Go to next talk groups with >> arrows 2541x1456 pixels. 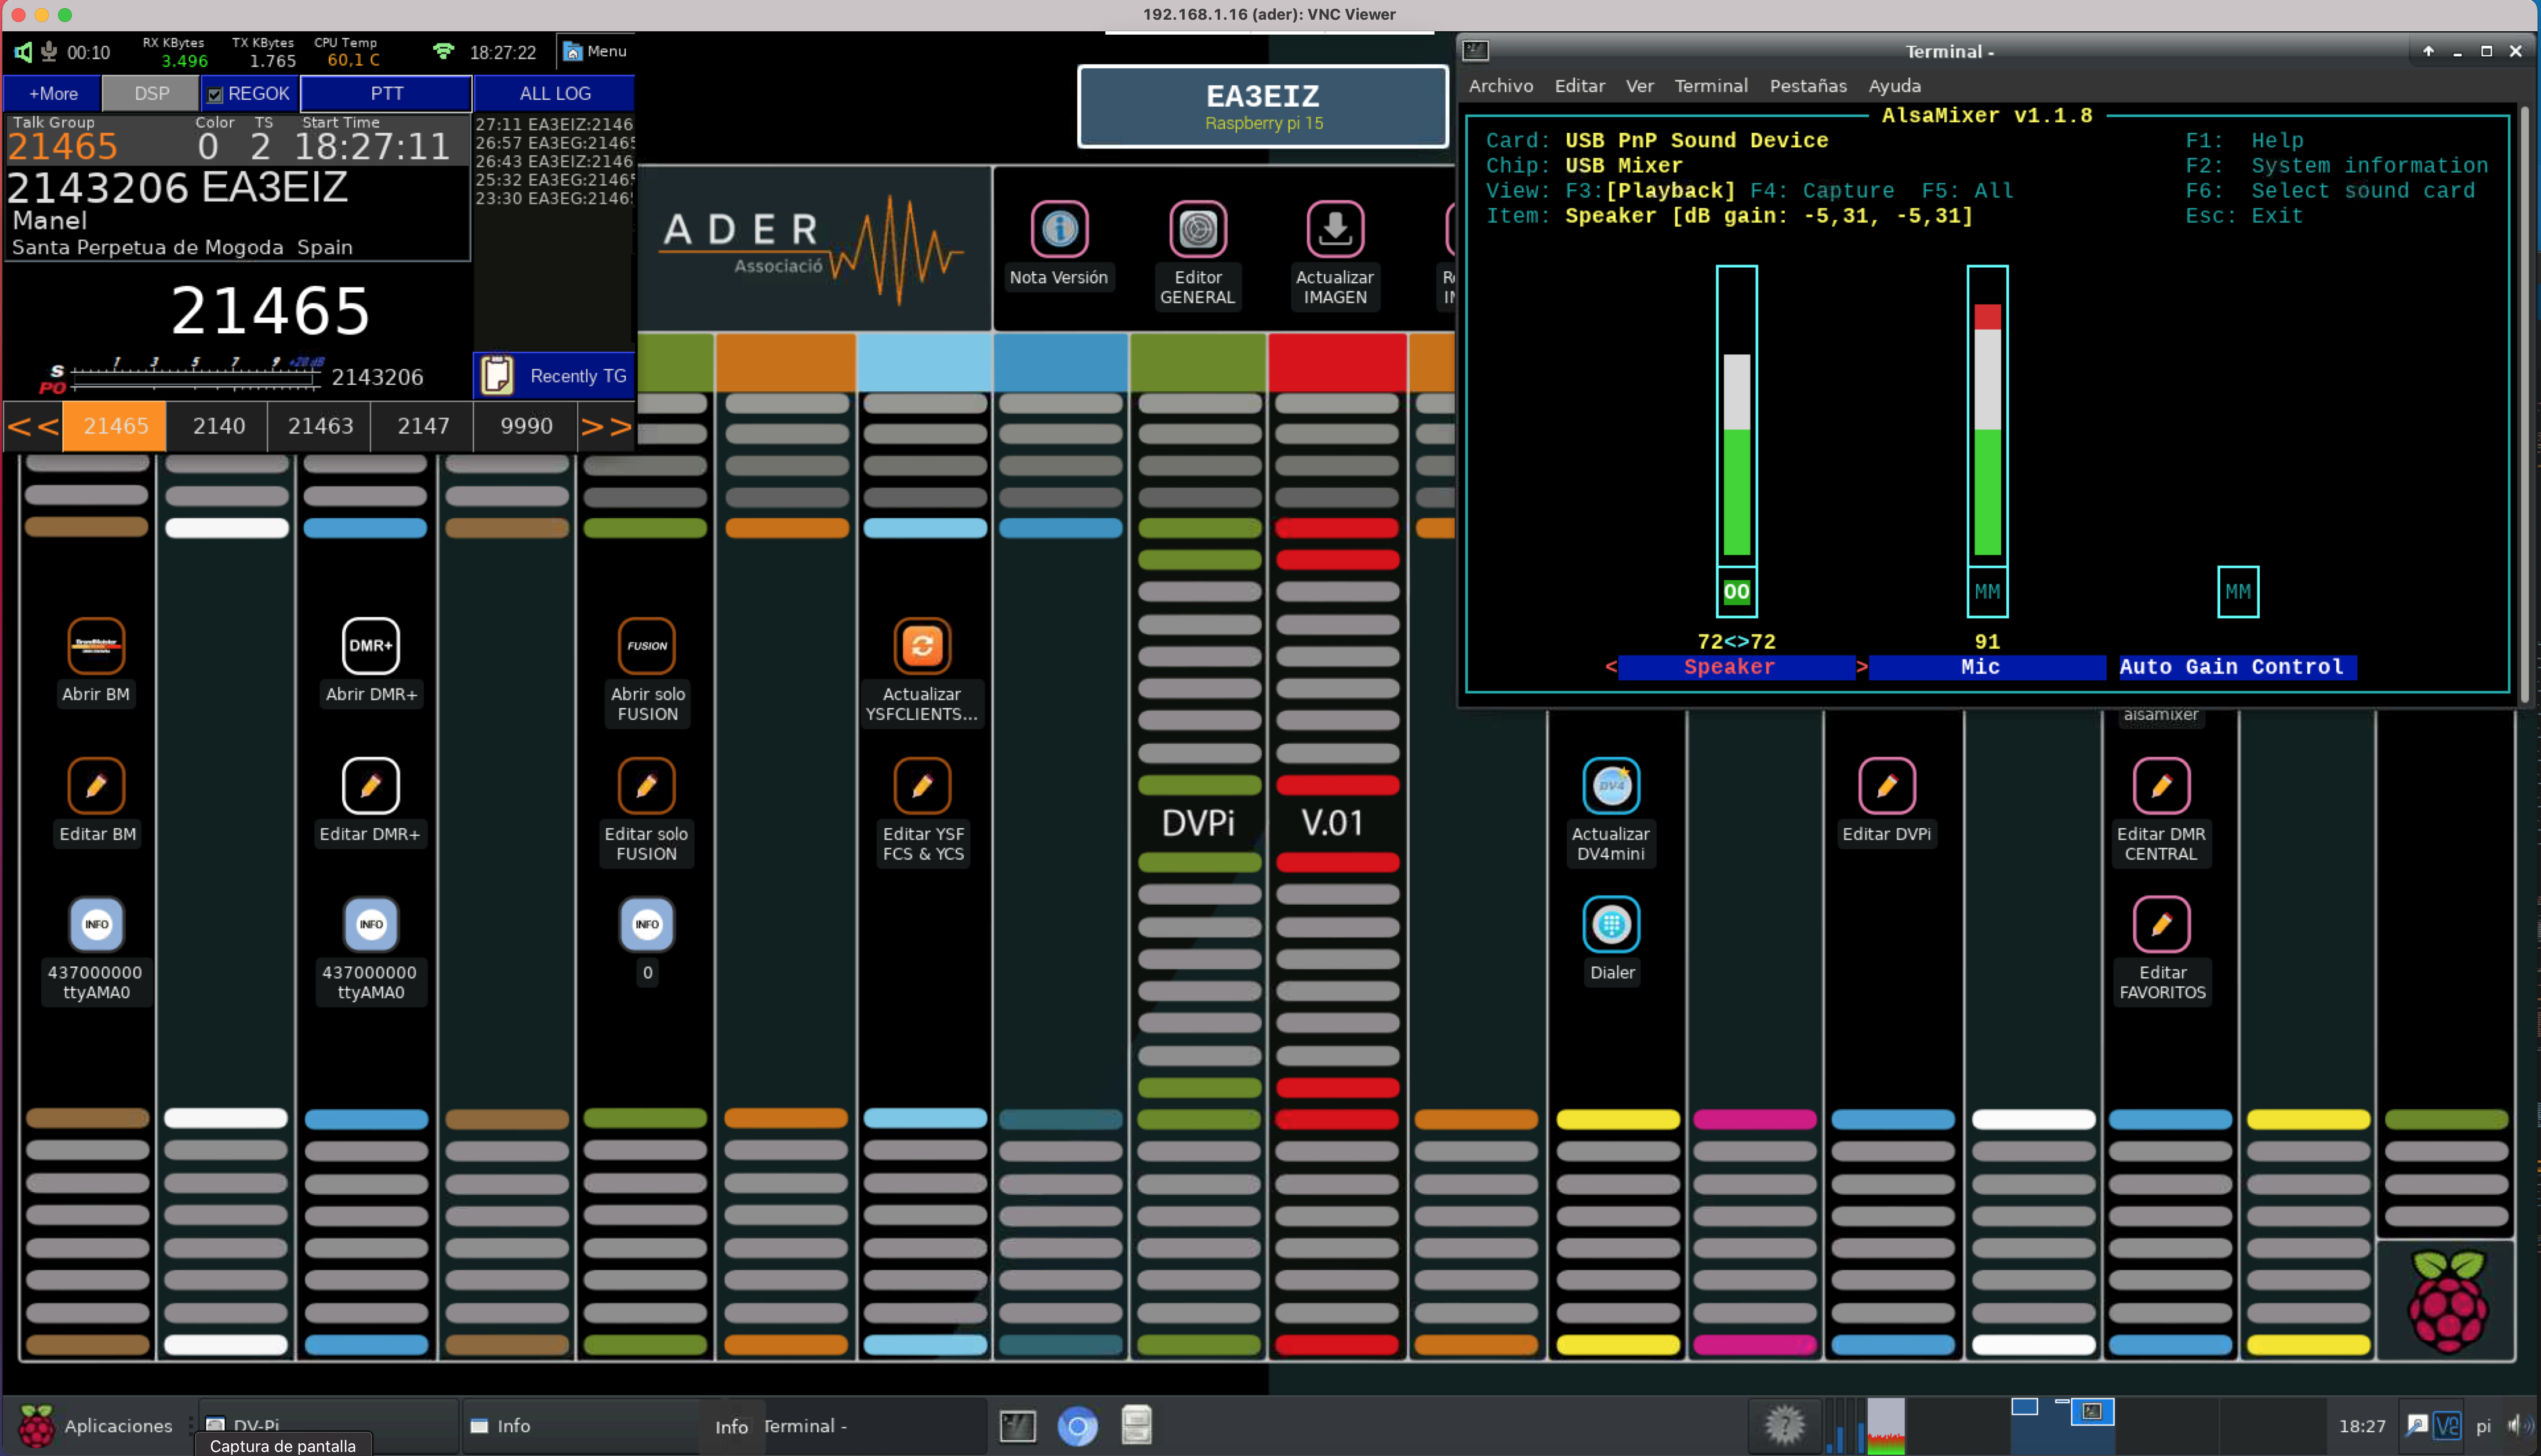(606, 426)
